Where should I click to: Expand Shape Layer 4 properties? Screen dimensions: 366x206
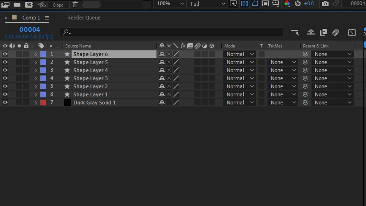36,70
